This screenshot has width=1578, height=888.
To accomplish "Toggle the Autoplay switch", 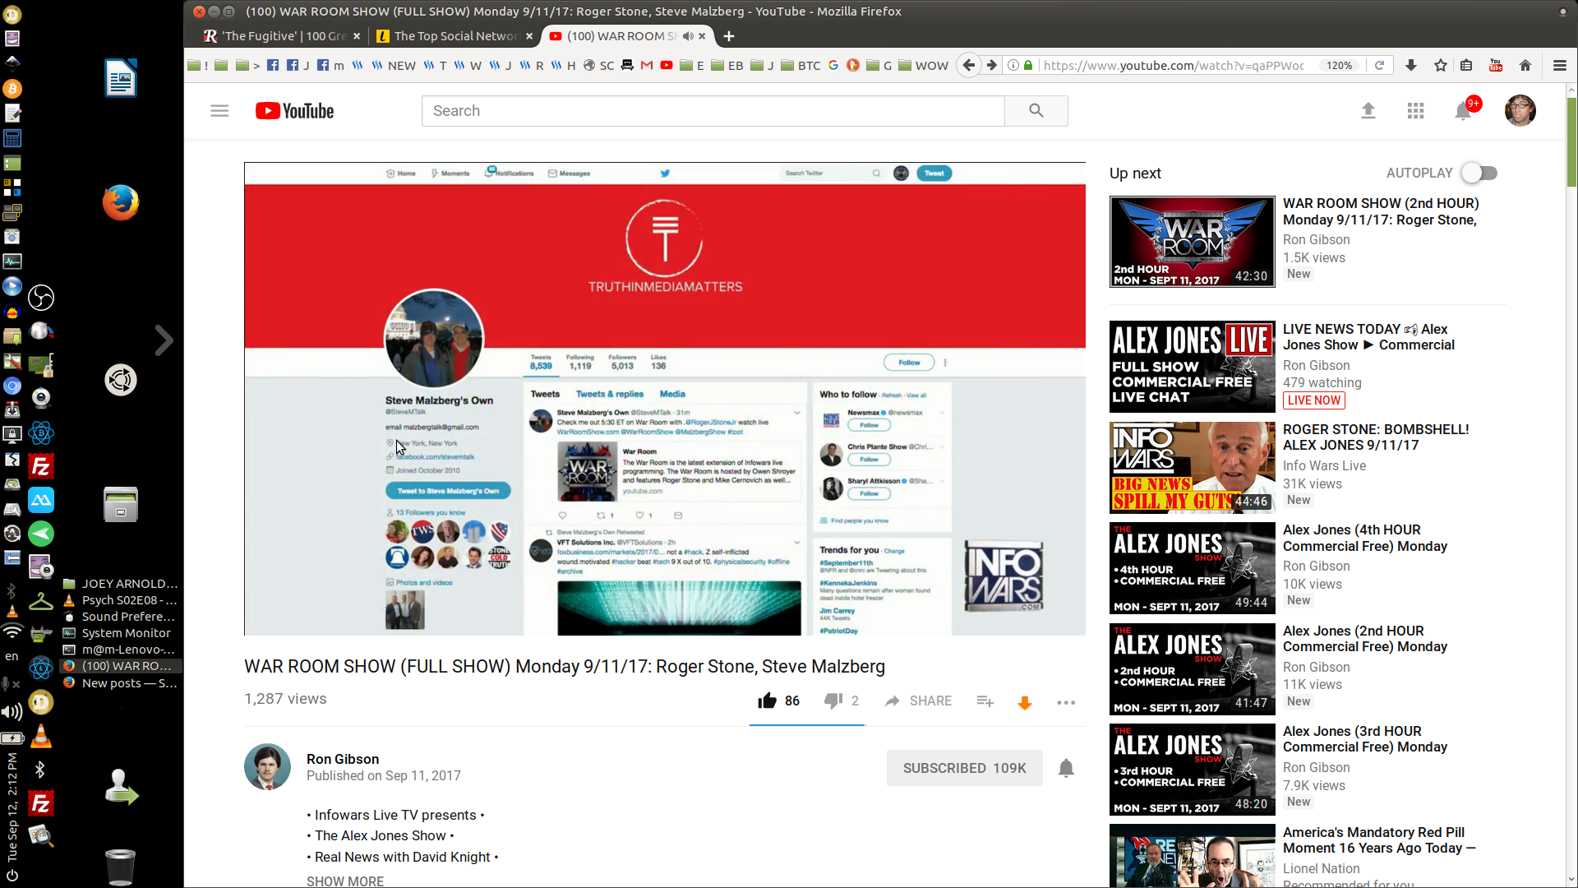I will pyautogui.click(x=1479, y=173).
